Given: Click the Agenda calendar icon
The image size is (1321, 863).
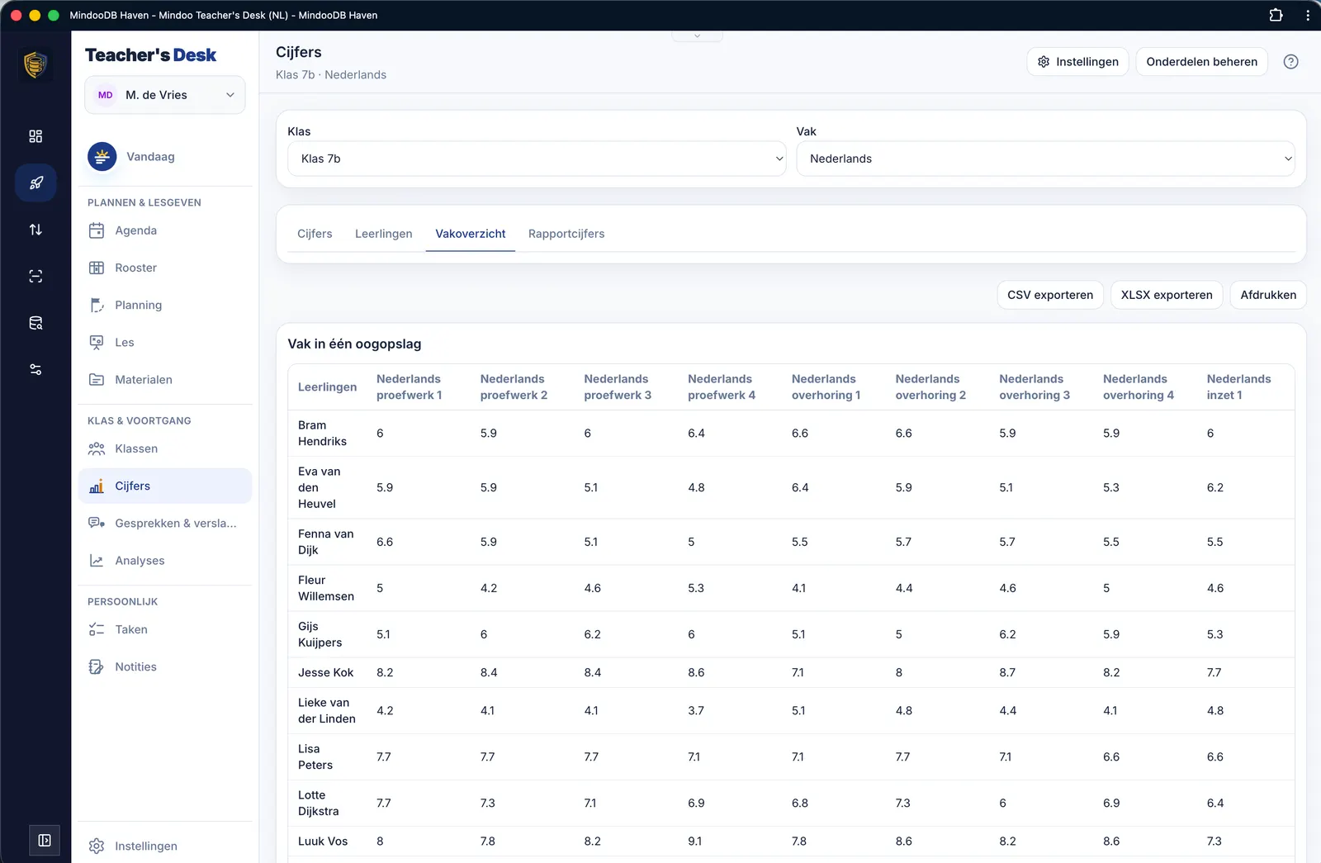Looking at the screenshot, I should [x=97, y=230].
